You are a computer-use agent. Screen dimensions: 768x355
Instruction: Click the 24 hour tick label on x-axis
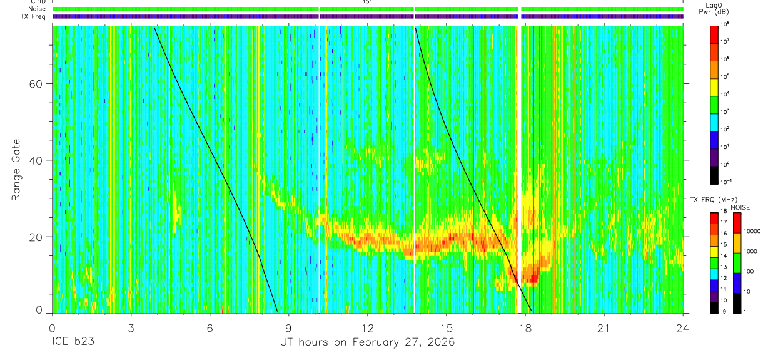[683, 328]
